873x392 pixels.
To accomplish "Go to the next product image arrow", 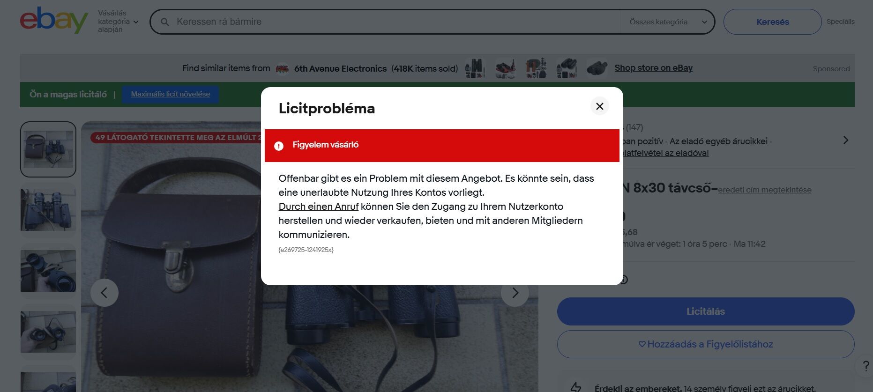I will [x=515, y=293].
